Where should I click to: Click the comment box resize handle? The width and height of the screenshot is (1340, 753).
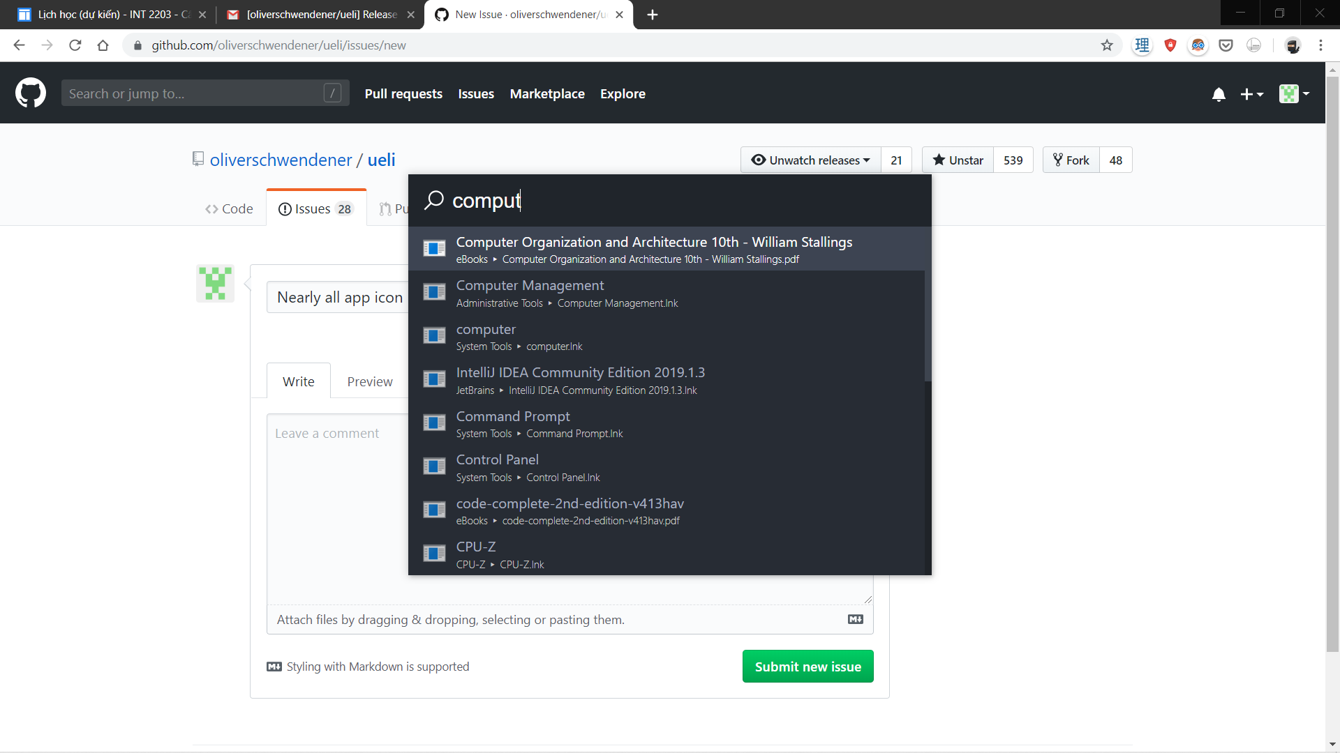pos(868,600)
